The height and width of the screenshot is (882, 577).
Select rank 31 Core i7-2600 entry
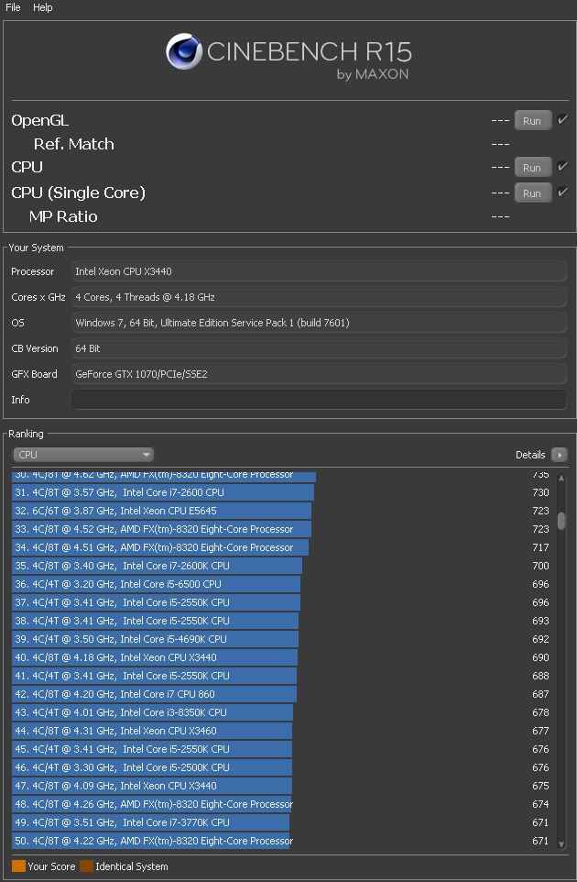pos(156,492)
